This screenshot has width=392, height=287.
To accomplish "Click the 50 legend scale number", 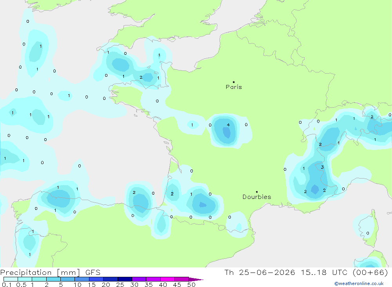I will point(191,285).
